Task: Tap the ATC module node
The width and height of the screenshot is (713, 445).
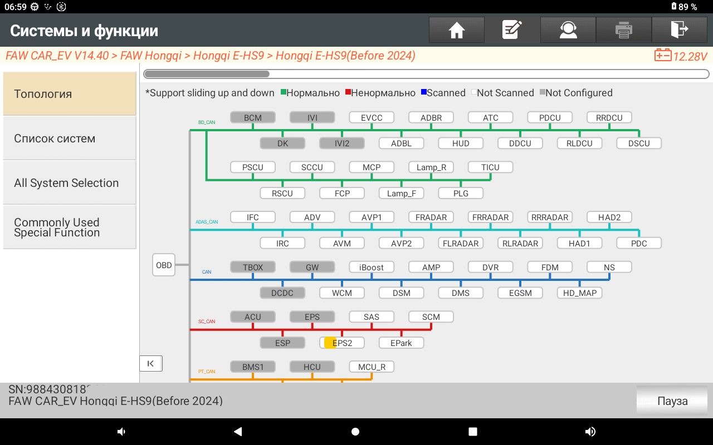Action: (x=491, y=117)
